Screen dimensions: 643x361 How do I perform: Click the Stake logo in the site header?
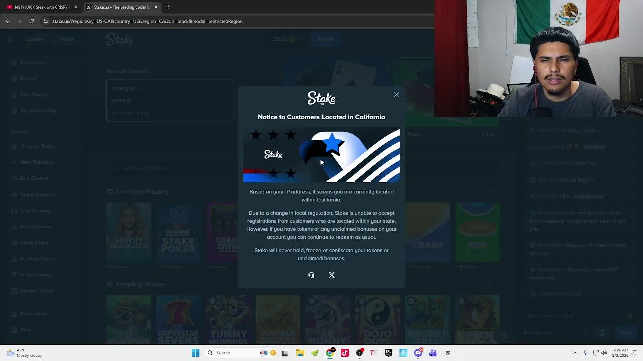tap(120, 39)
